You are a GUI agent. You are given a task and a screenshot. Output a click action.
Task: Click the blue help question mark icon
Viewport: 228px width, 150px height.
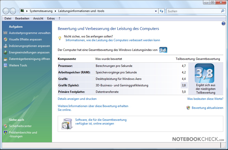223,23
